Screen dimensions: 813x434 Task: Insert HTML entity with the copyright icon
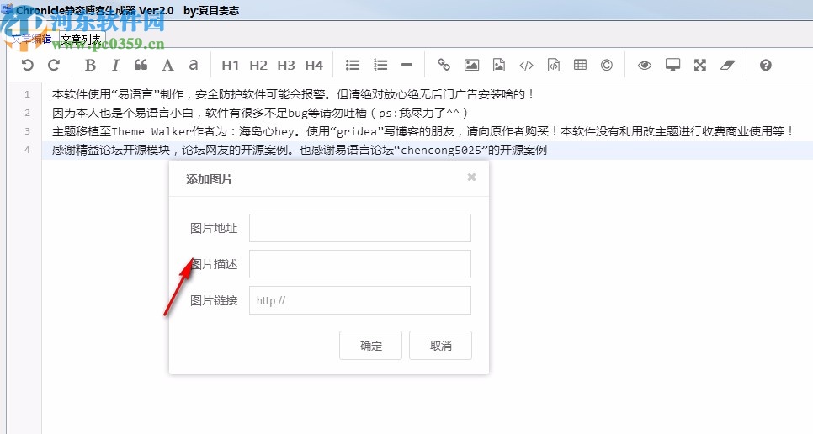(607, 65)
